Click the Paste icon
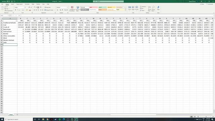Image resolution: width=215 pixels, height=121 pixels. coord(2,8)
